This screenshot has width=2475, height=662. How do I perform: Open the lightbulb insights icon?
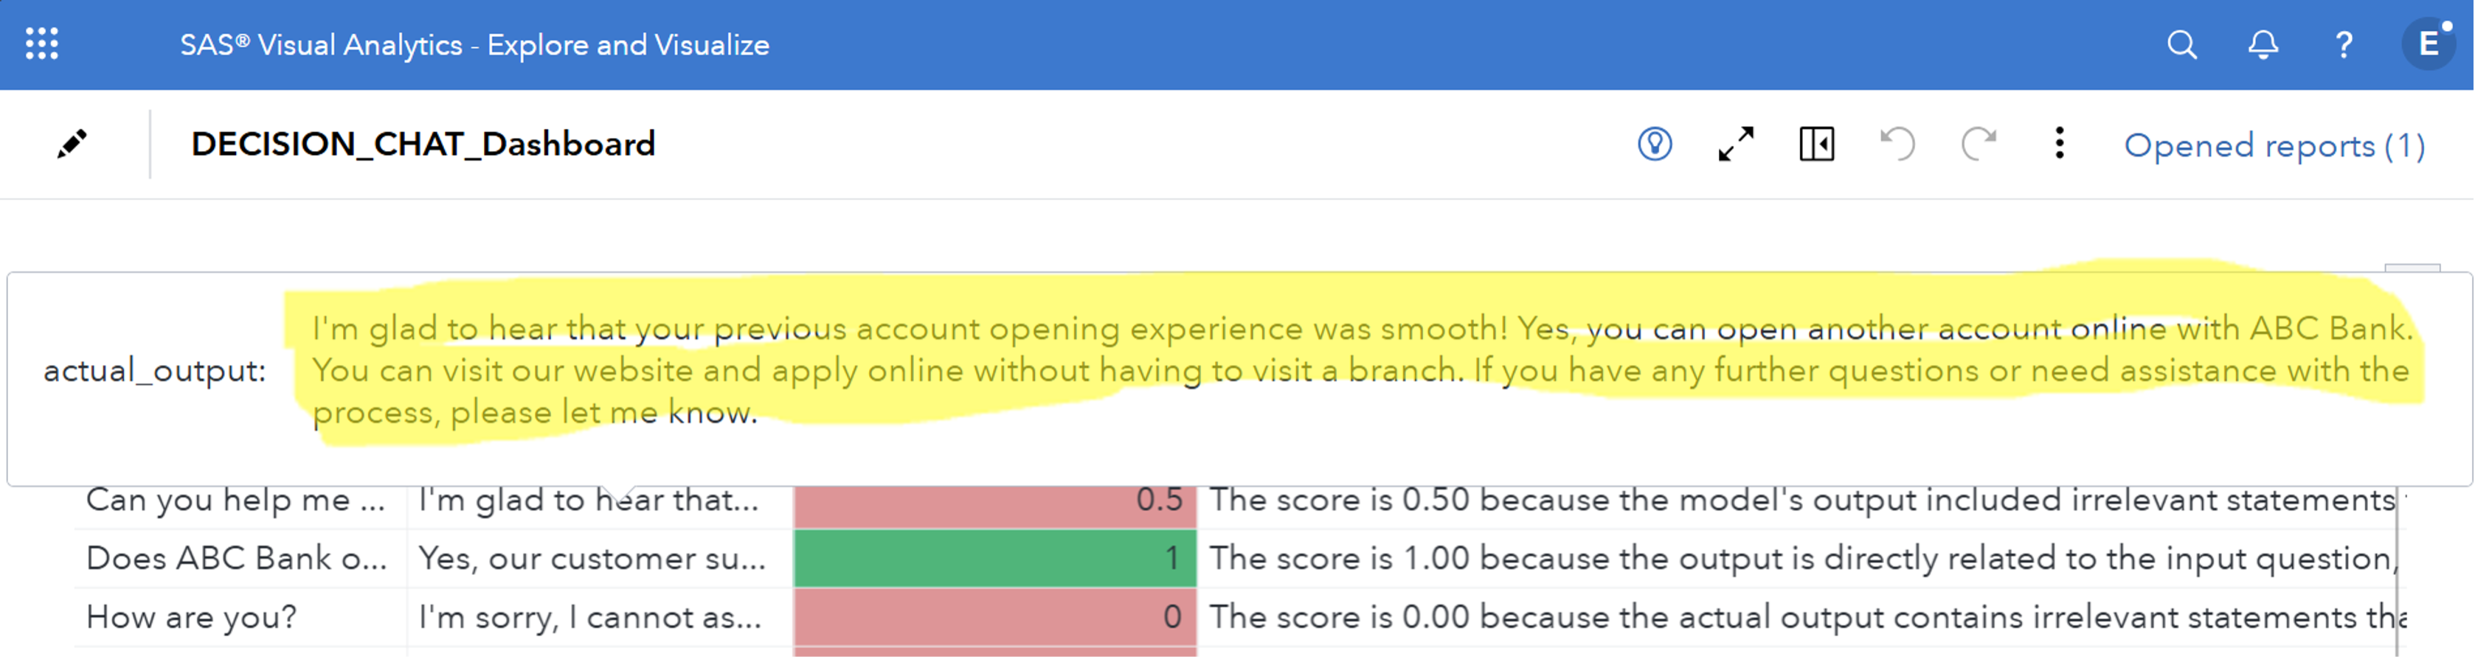click(1655, 144)
